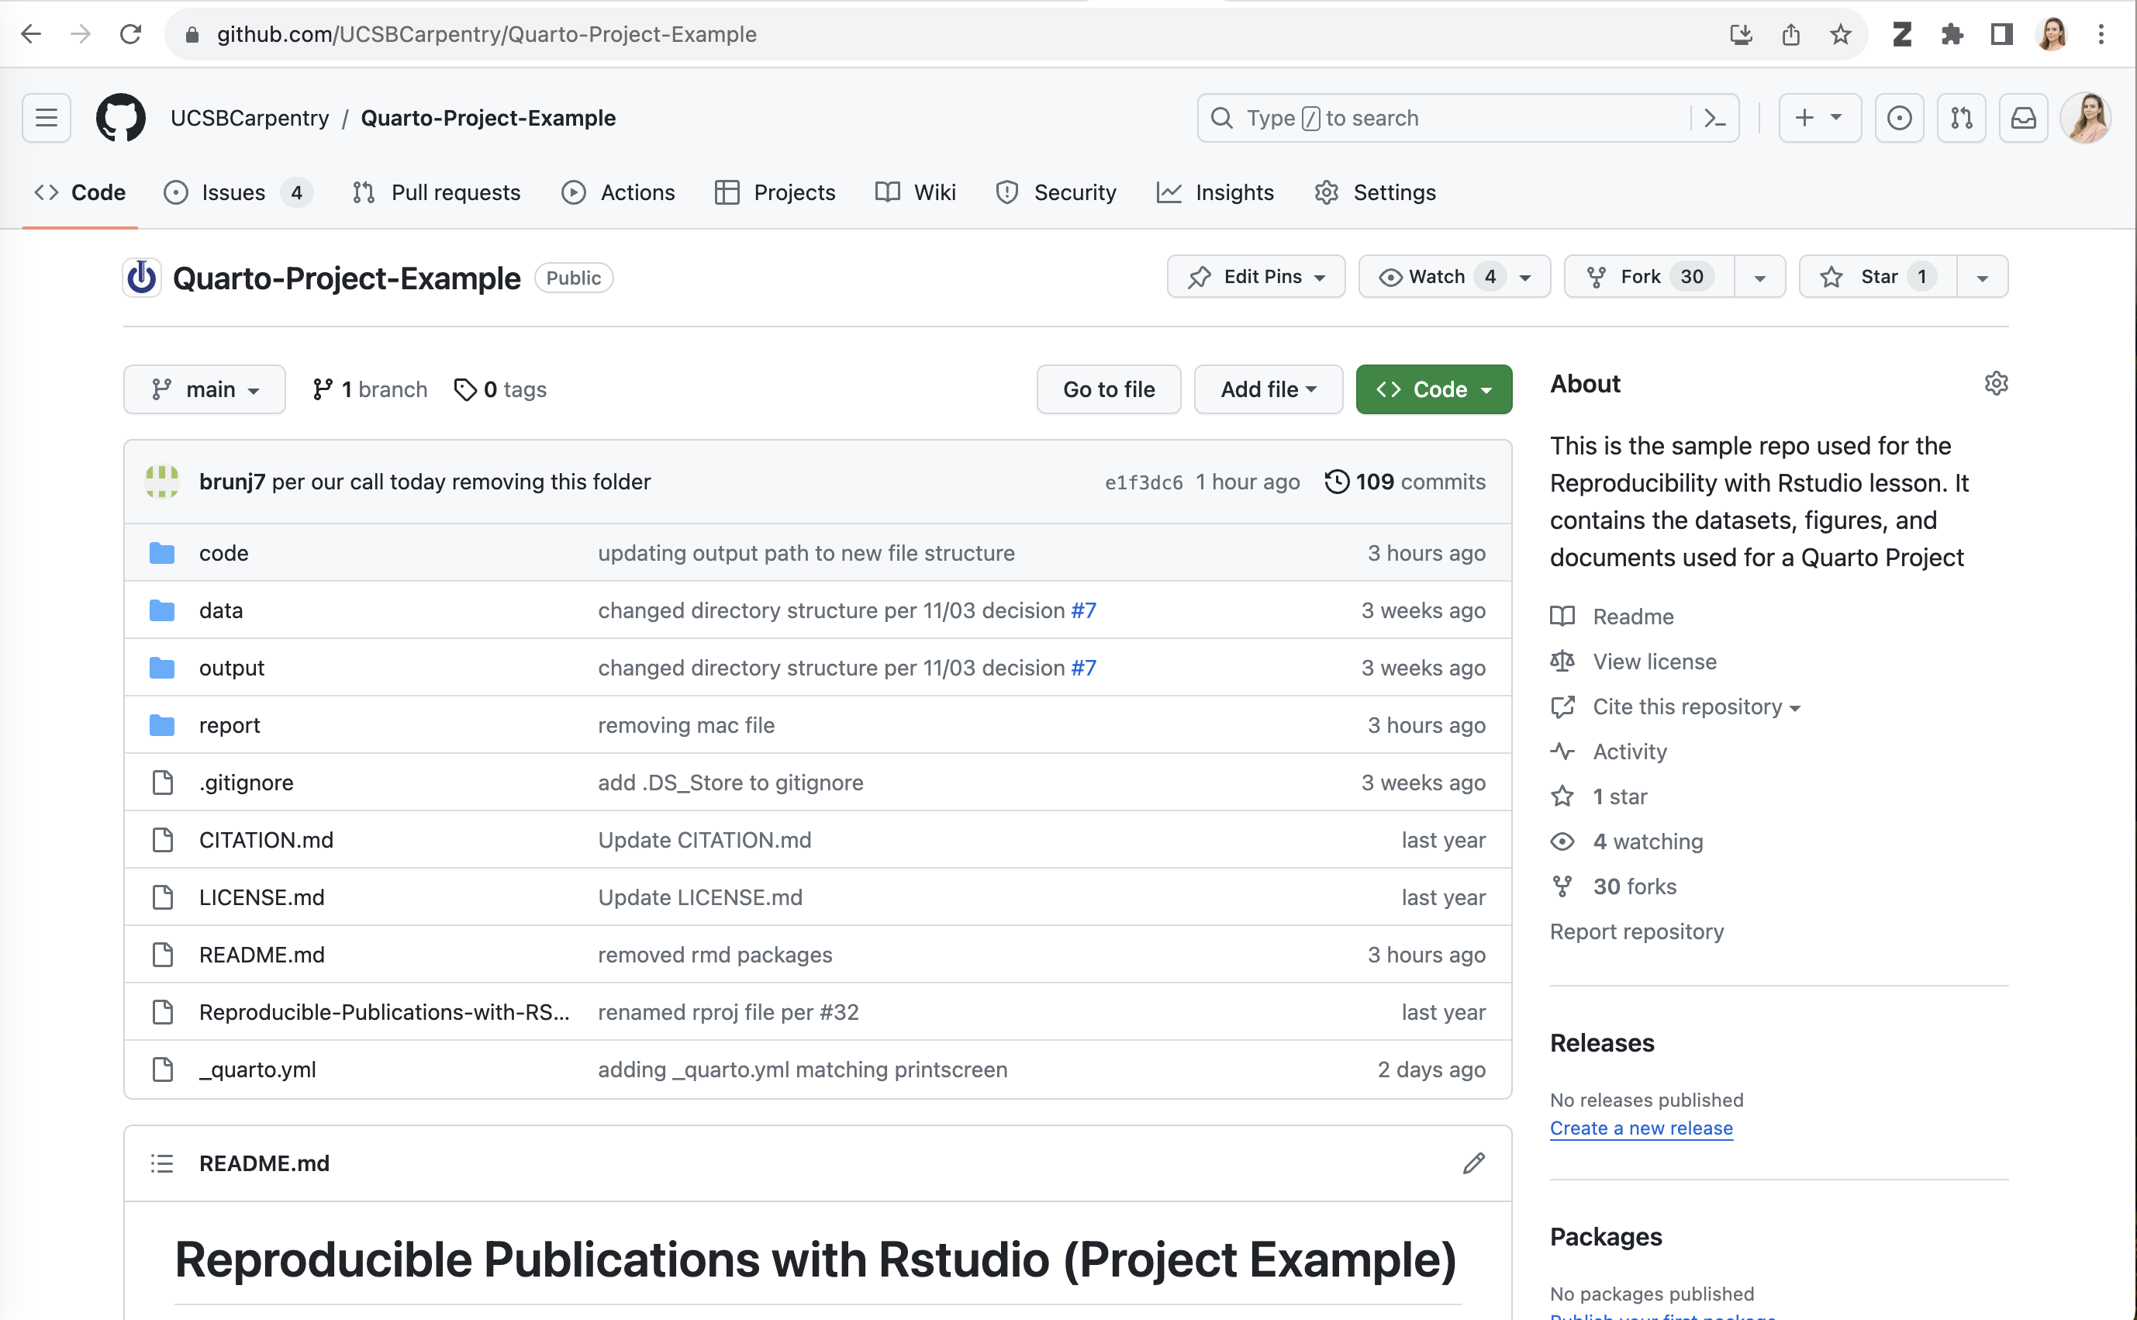Open the command palette icon in search
Viewport: 2137px width, 1320px height.
(x=1714, y=118)
